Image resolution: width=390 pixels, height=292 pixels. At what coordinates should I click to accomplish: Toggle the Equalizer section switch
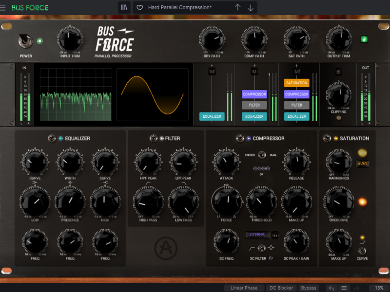(51, 138)
